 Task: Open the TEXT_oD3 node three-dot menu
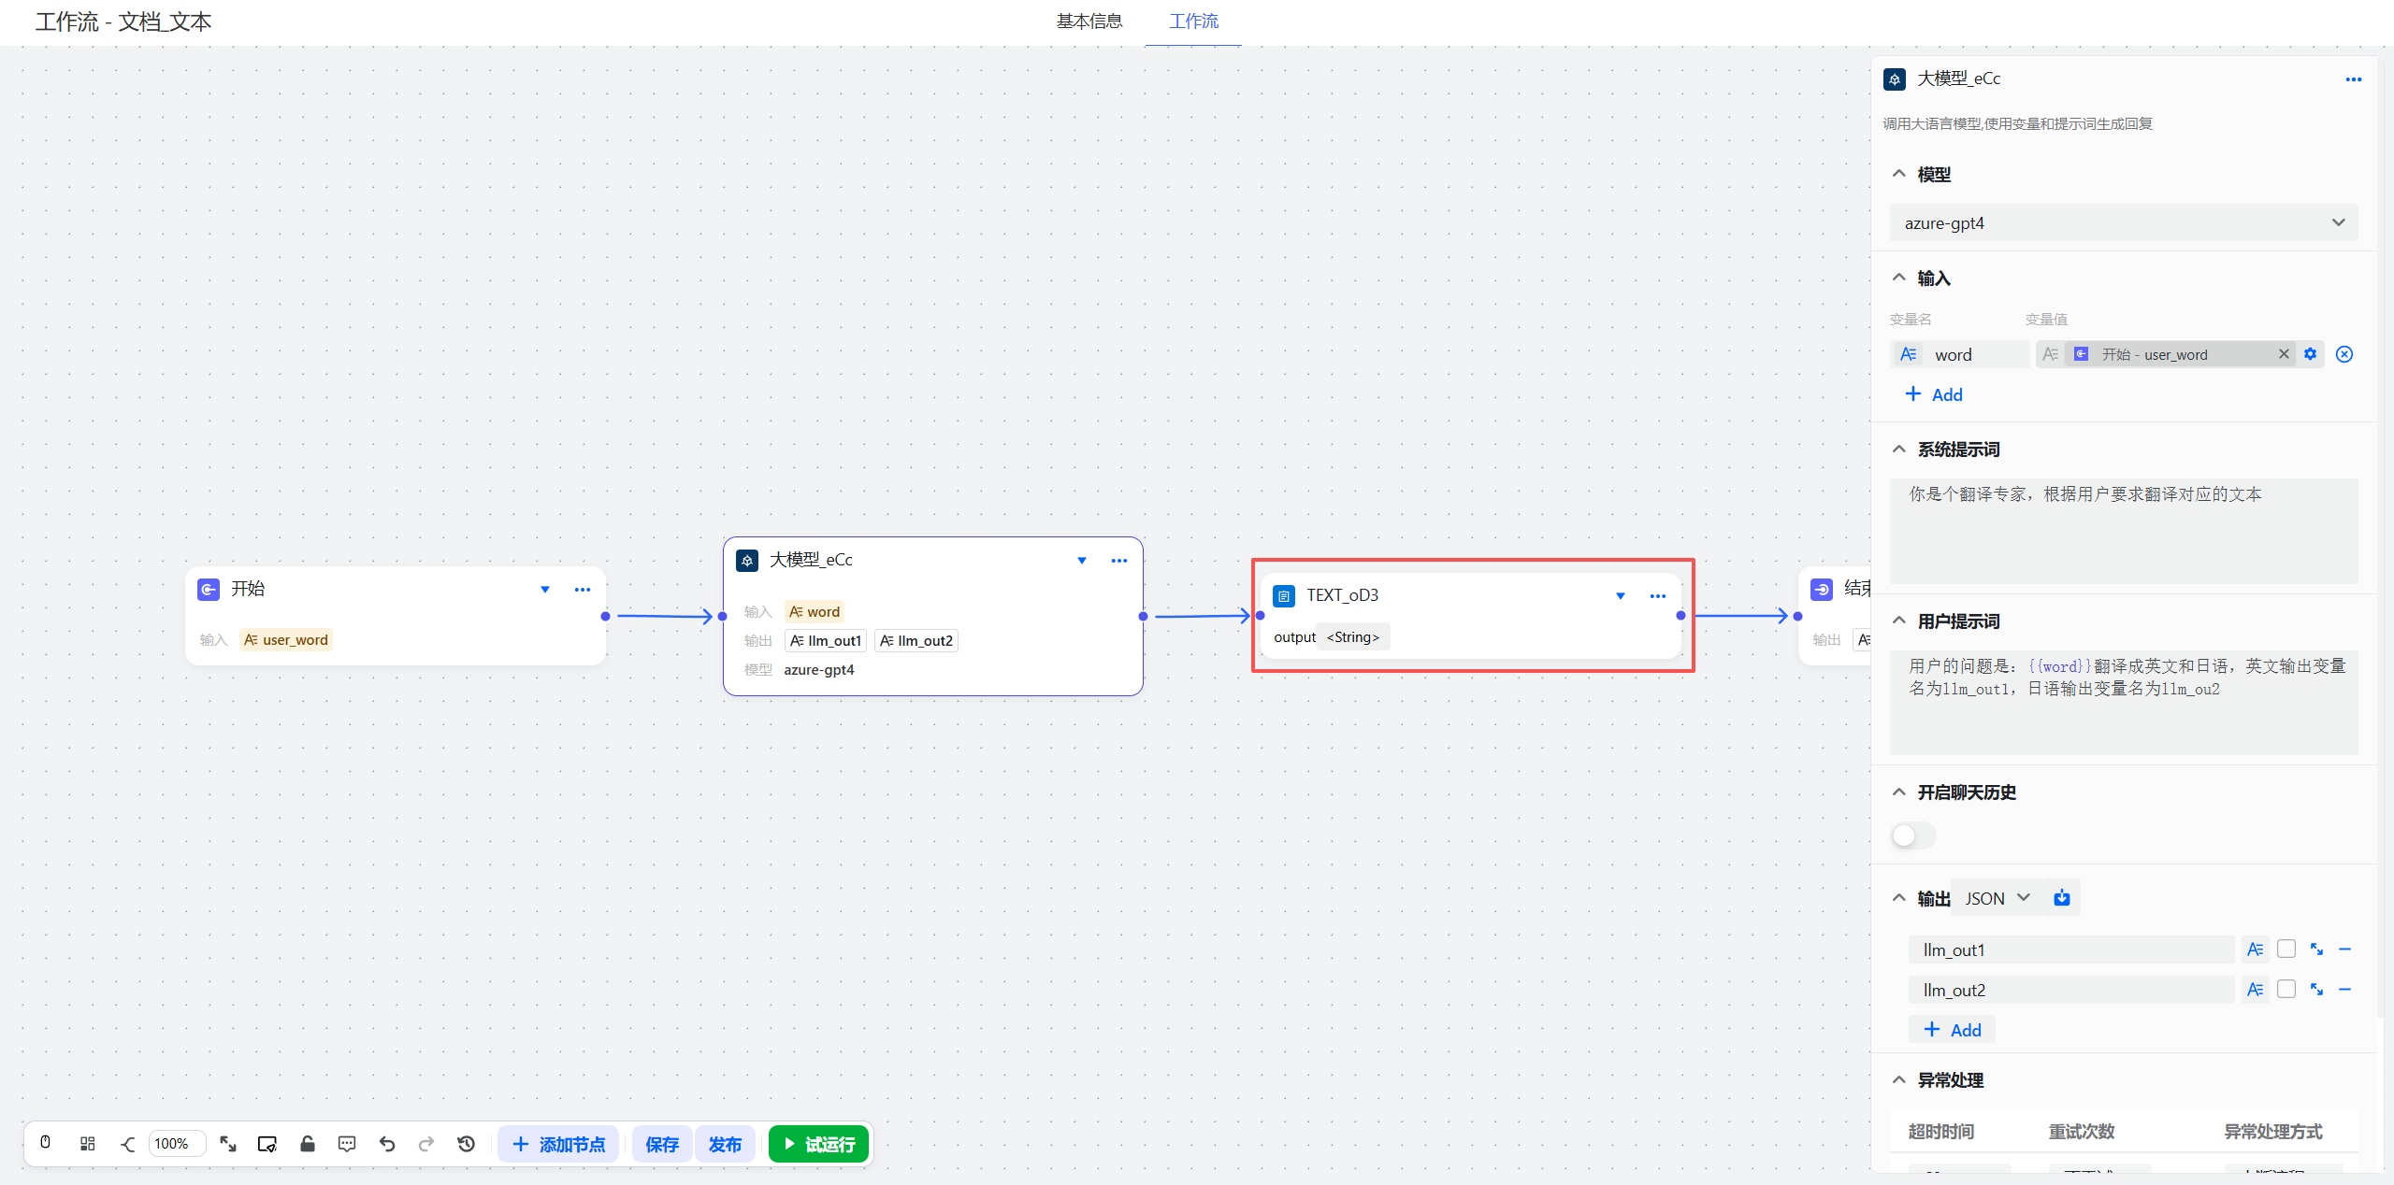pos(1657,596)
